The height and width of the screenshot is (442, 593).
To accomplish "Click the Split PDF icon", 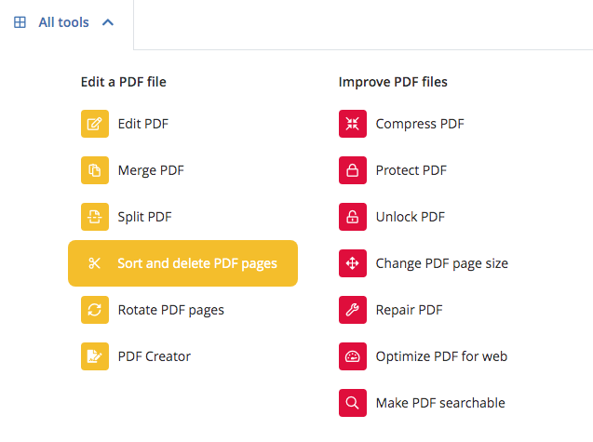I will pyautogui.click(x=95, y=217).
